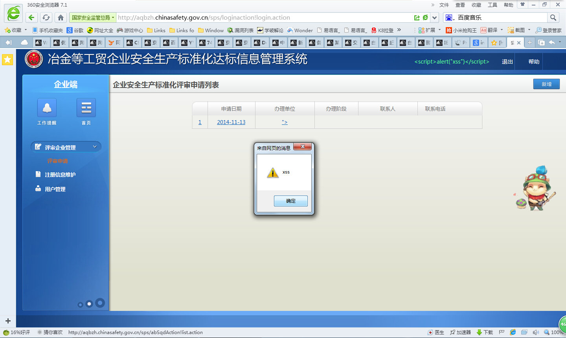Close the 来自网页的消息 dialog

303,147
